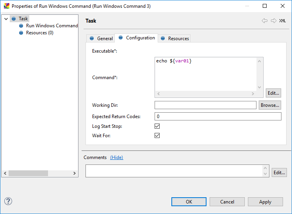292x214 pixels.
Task: Click the back arrow navigation icon
Action: pyautogui.click(x=265, y=21)
